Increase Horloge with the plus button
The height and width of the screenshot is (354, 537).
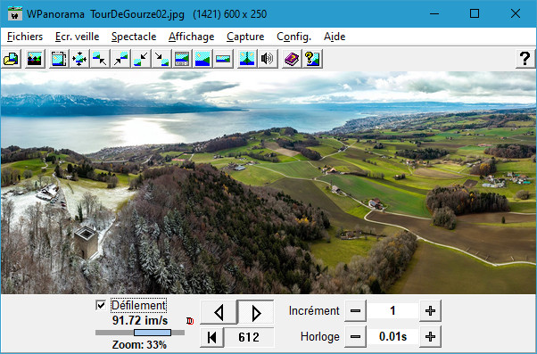tap(430, 337)
